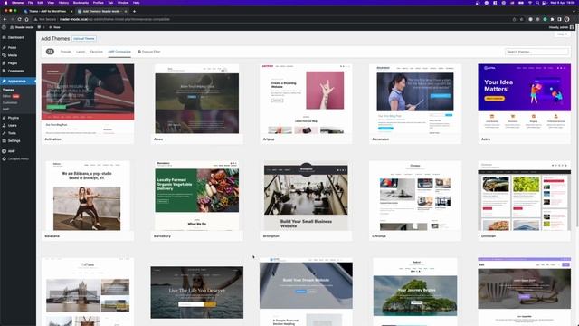Open the AMP icon in the sidebar
This screenshot has height=326, width=579.
click(4, 151)
